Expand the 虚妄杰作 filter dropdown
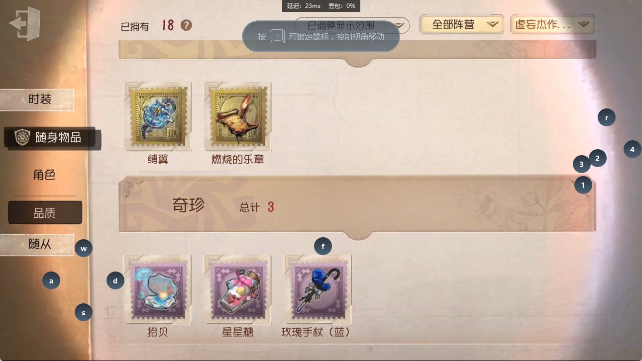Image resolution: width=642 pixels, height=361 pixels. [552, 24]
